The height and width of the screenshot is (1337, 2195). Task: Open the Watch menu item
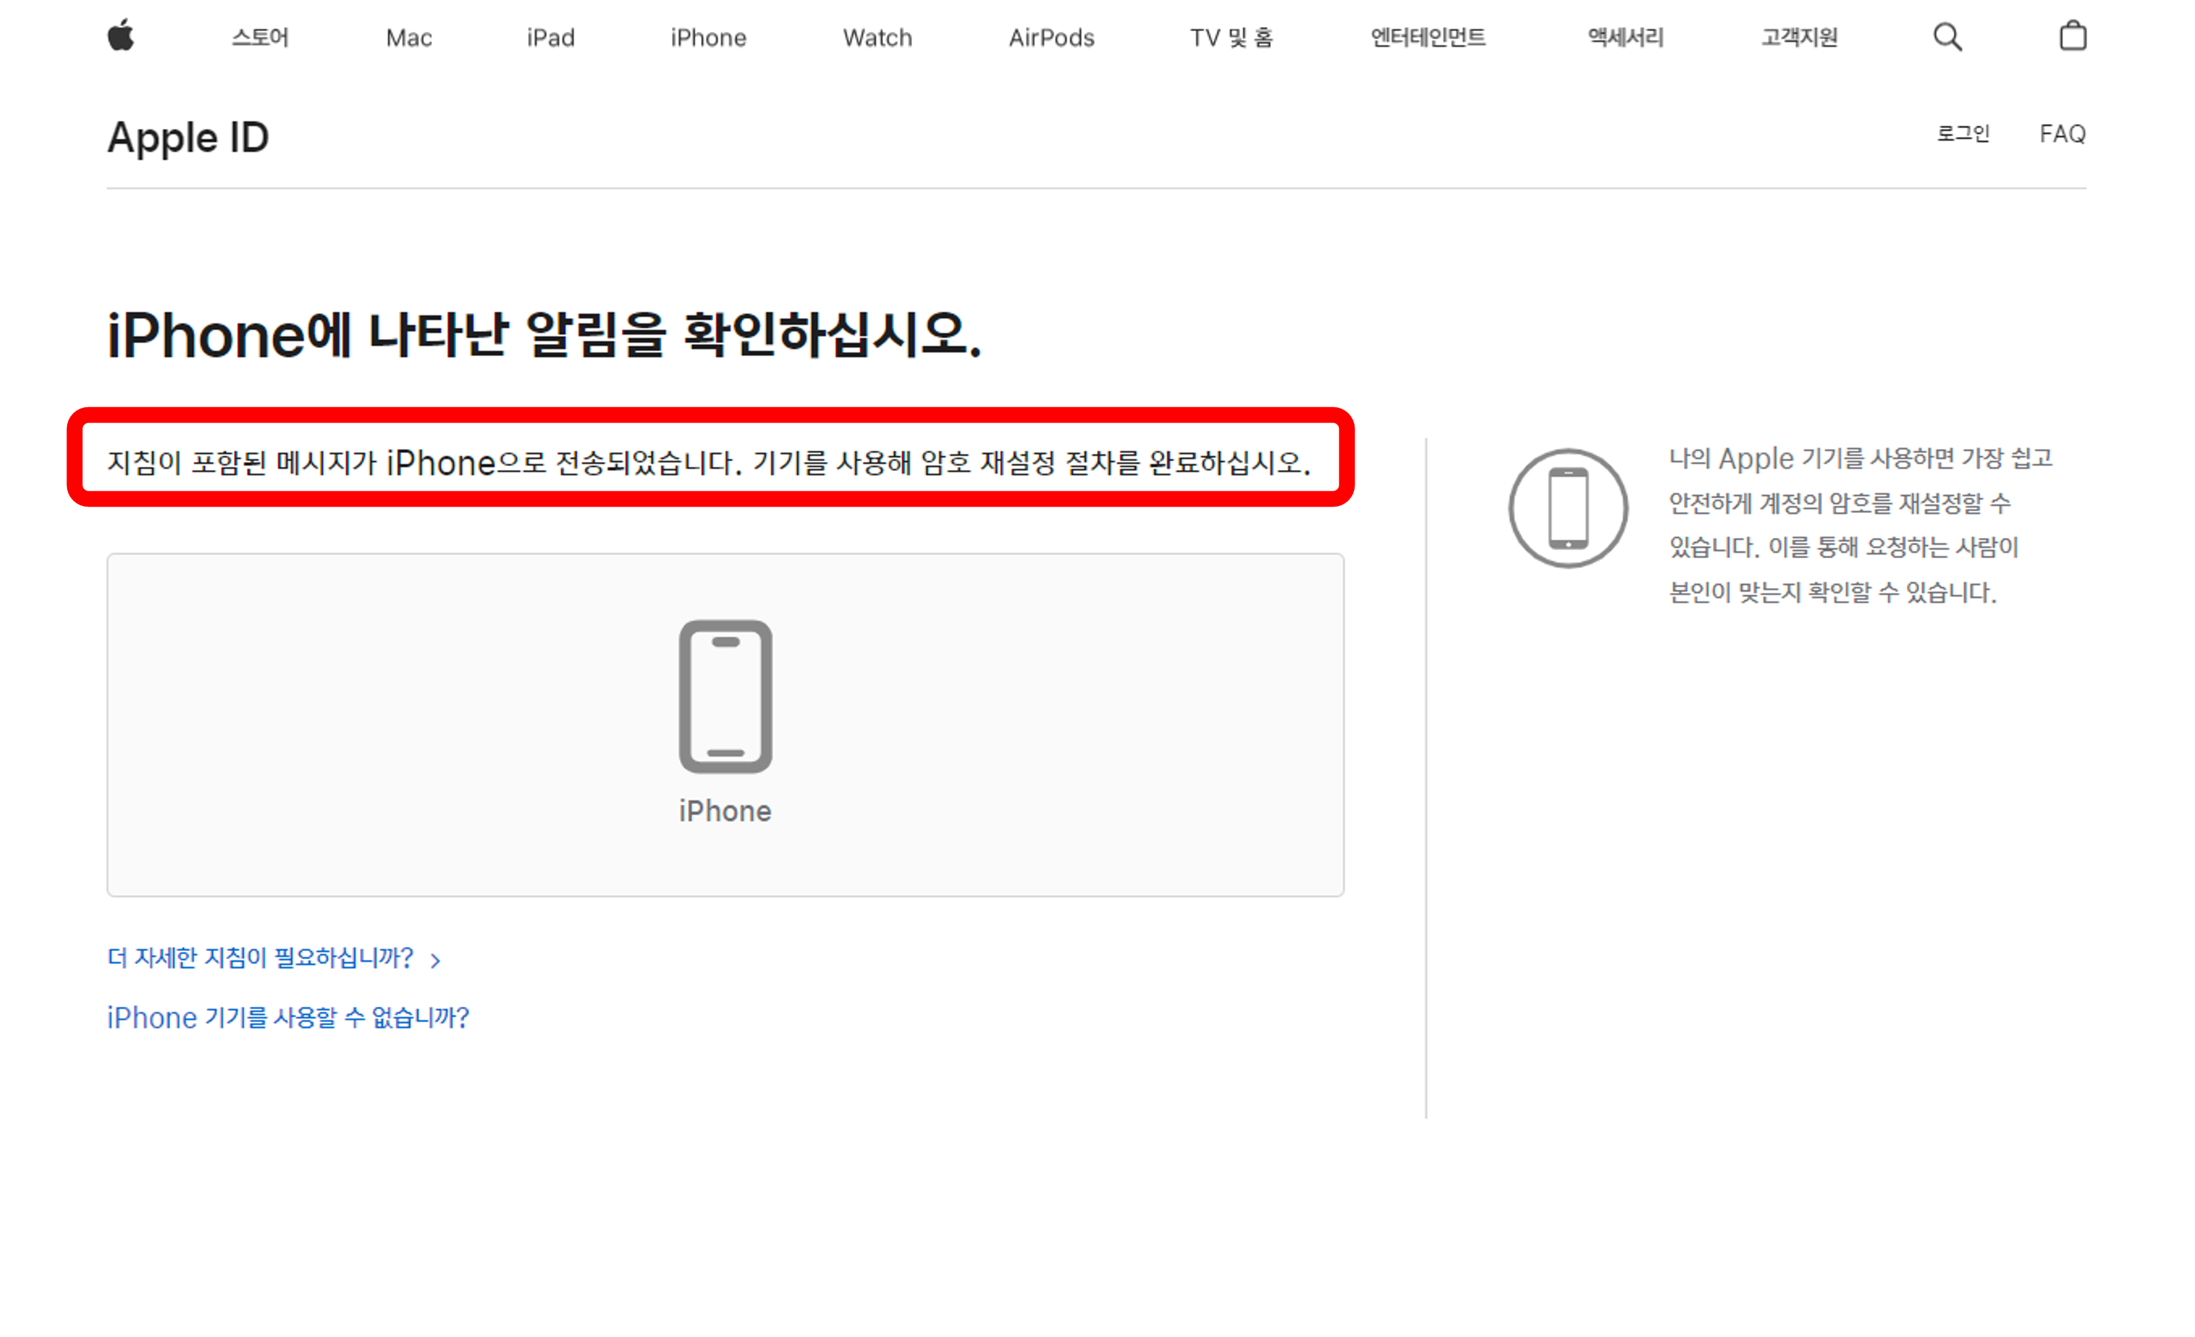[x=877, y=38]
